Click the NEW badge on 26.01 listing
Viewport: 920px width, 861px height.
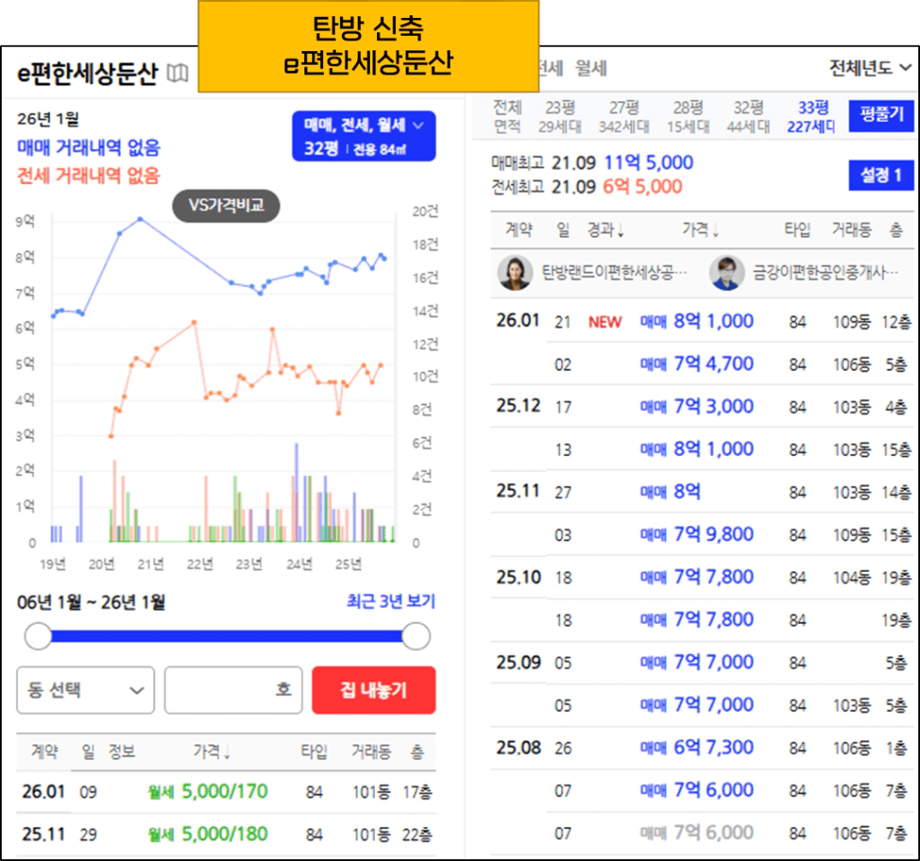(604, 322)
